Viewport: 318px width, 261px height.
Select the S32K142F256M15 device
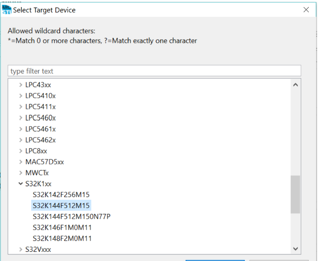point(61,195)
